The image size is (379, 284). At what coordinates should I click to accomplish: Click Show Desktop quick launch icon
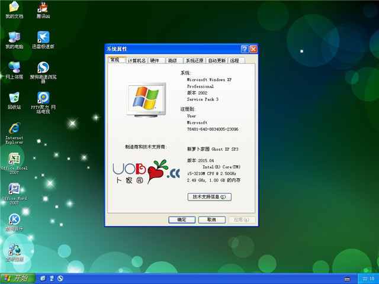52,279
